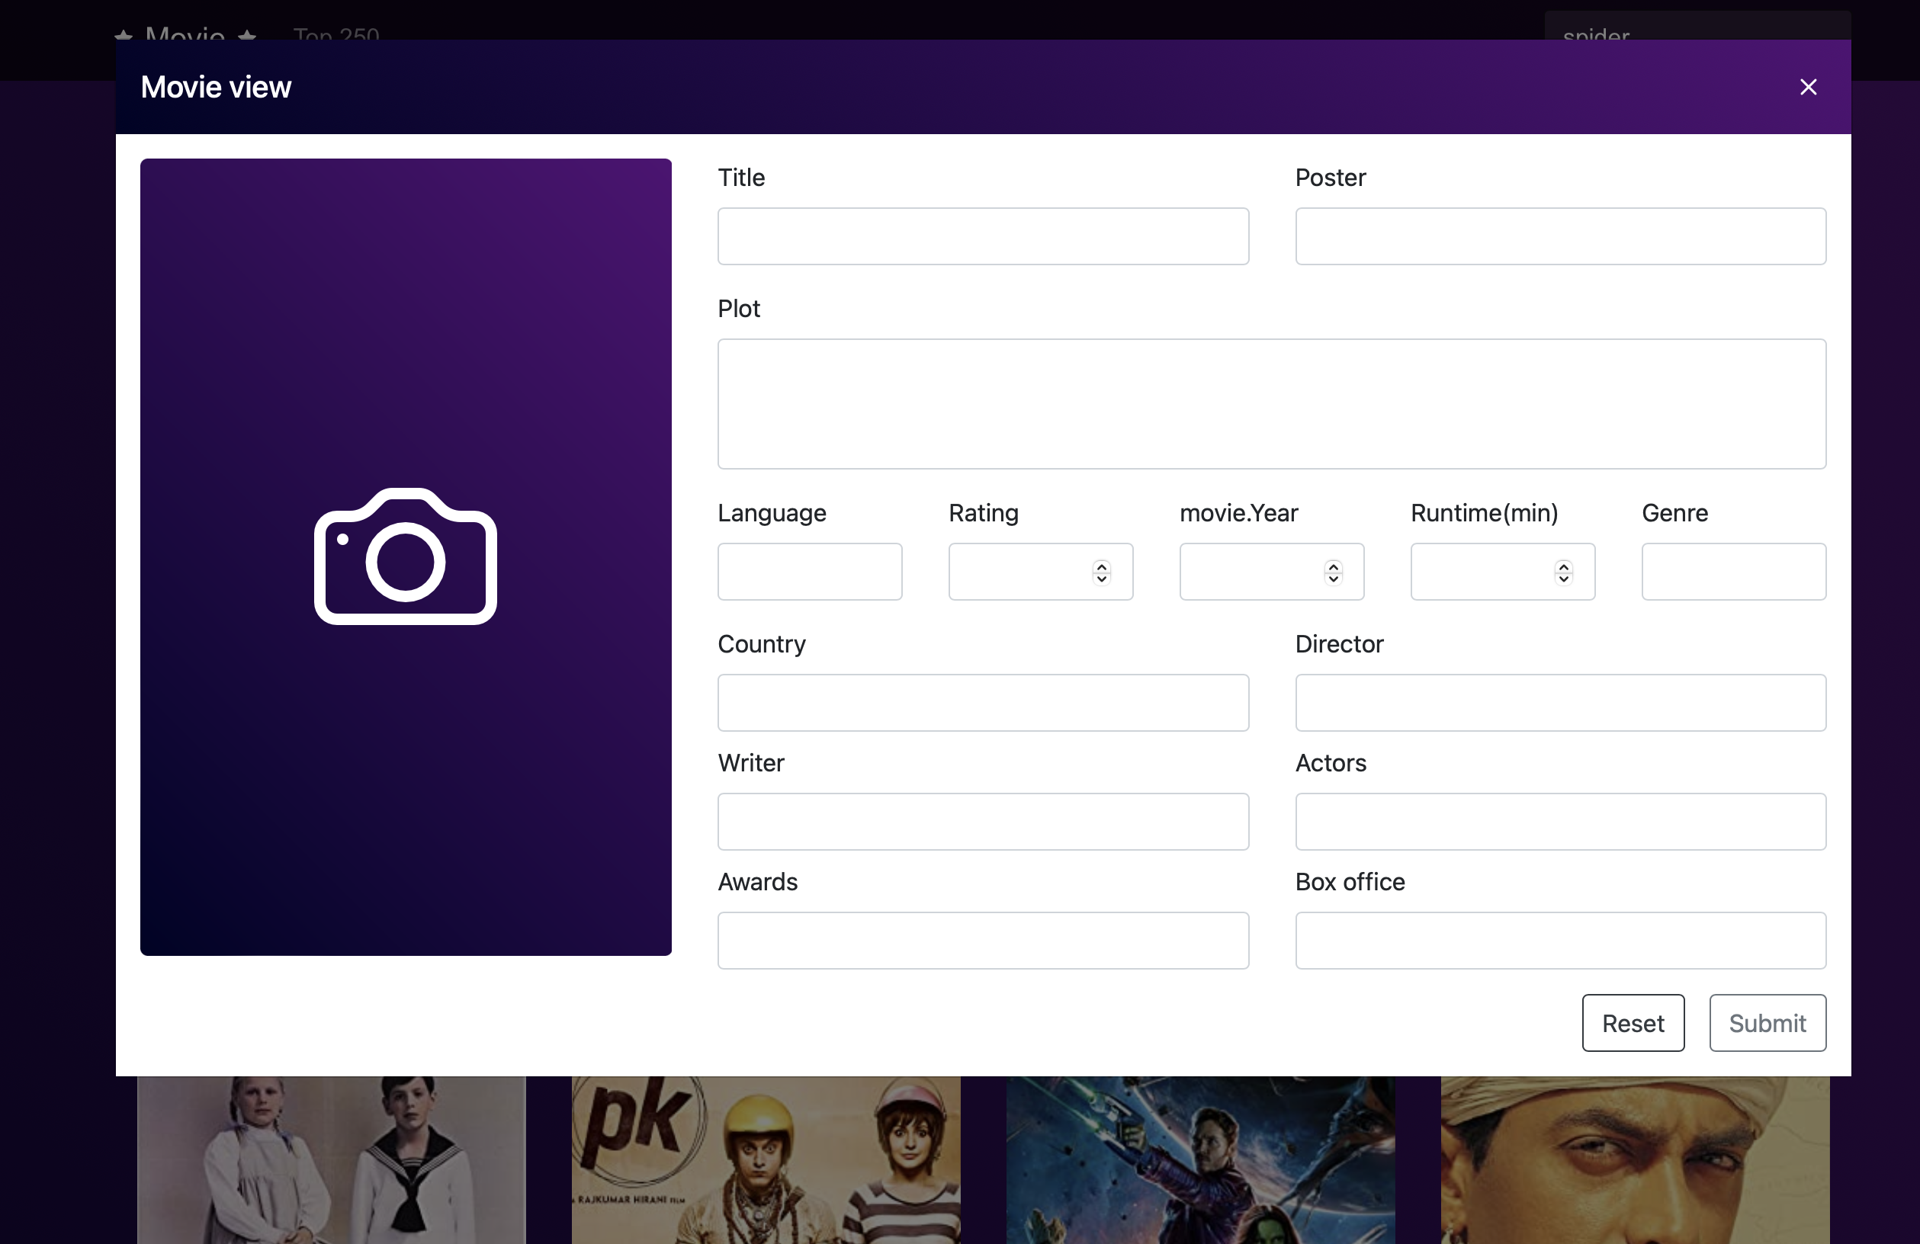Decrement the Runtime(min) field with its stepper
This screenshot has height=1244, width=1920.
[1563, 579]
